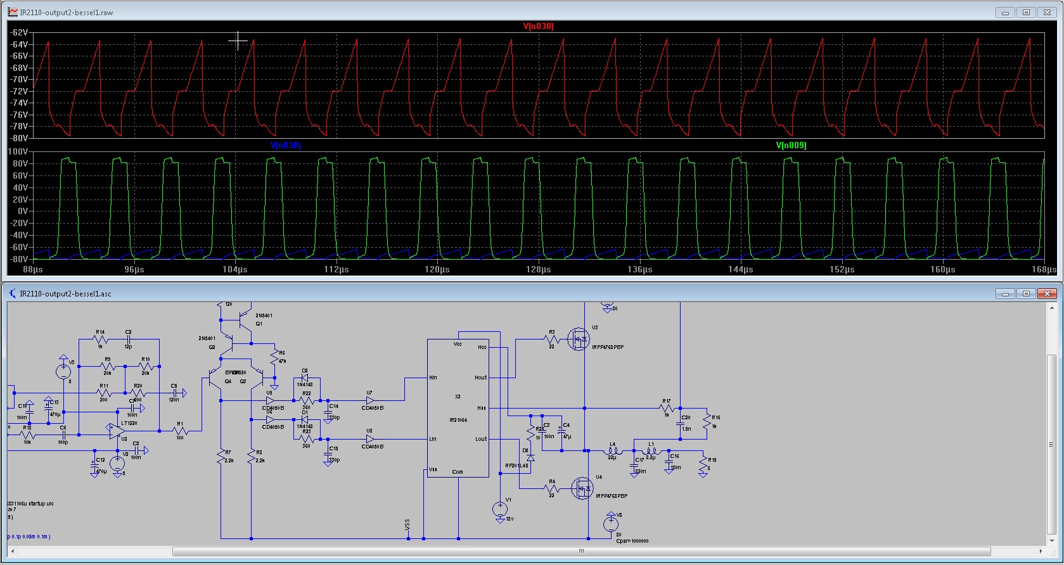
Task: Click the D5 RF201L4S diode symbol
Action: 530,457
